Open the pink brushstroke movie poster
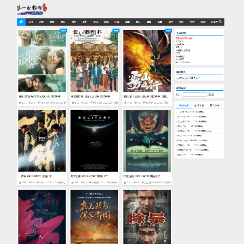244x244 pixels. tap(42, 217)
